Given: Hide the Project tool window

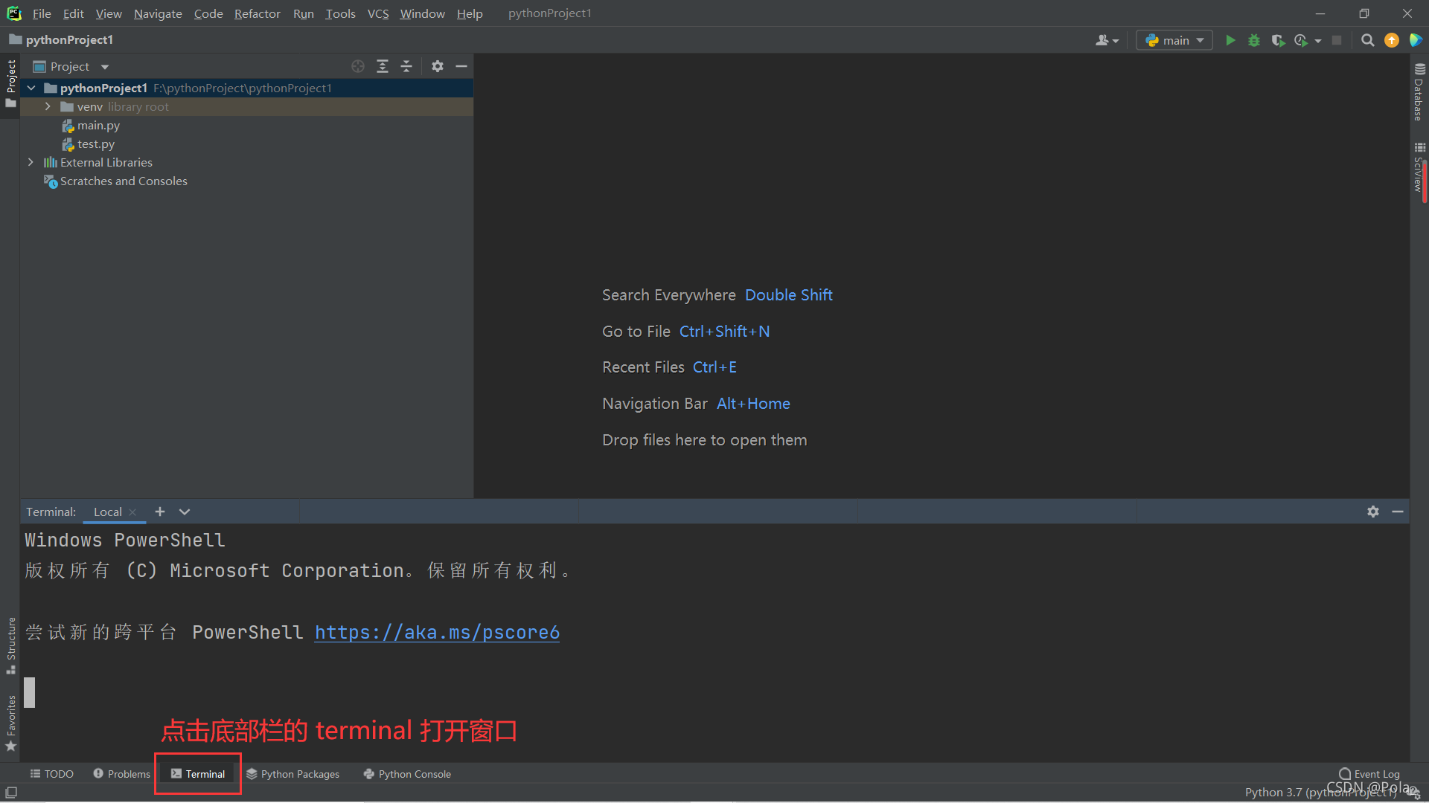Looking at the screenshot, I should (461, 66).
